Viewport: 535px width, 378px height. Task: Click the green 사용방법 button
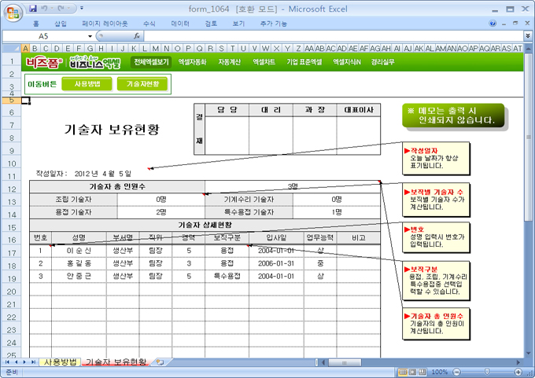tap(87, 84)
